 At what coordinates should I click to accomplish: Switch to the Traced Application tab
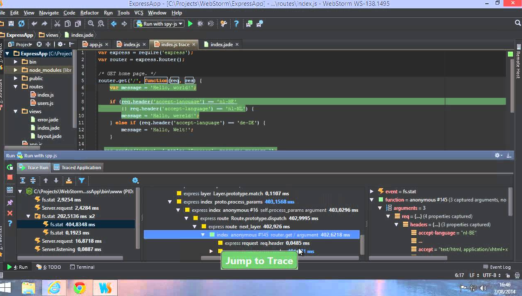78,168
